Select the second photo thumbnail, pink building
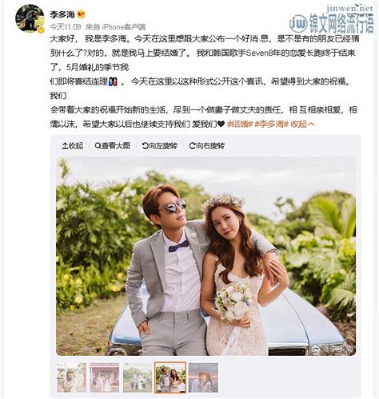Screen dimensions: 379x399 (105, 377)
